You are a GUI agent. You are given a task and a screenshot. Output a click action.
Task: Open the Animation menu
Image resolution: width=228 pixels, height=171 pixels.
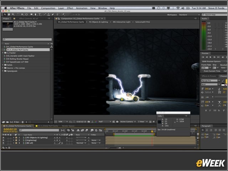pos(82,8)
